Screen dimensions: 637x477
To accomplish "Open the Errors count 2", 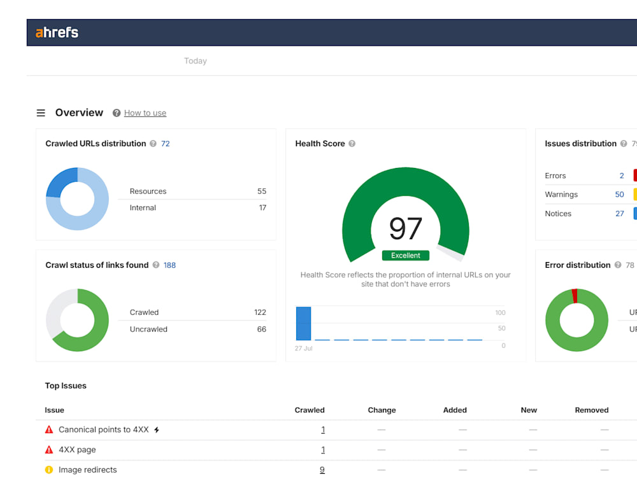I will coord(622,176).
